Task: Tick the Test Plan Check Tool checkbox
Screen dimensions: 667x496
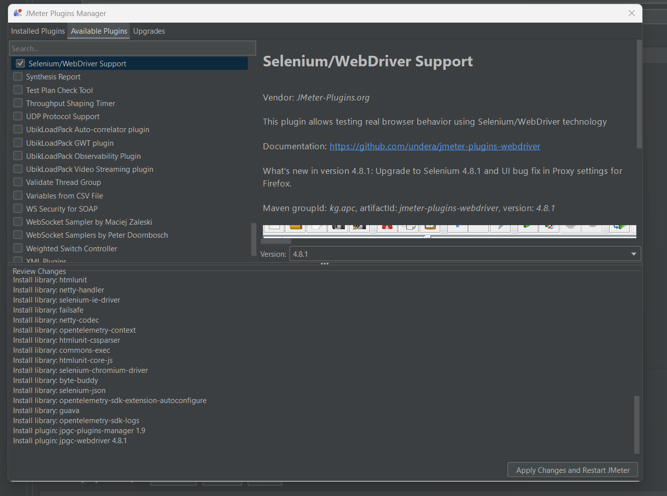Action: 18,90
